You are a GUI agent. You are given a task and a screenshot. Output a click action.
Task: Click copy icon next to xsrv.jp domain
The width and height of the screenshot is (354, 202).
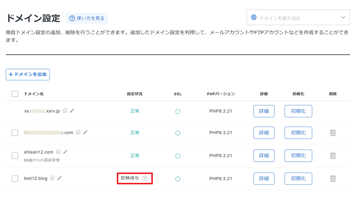[65, 111]
